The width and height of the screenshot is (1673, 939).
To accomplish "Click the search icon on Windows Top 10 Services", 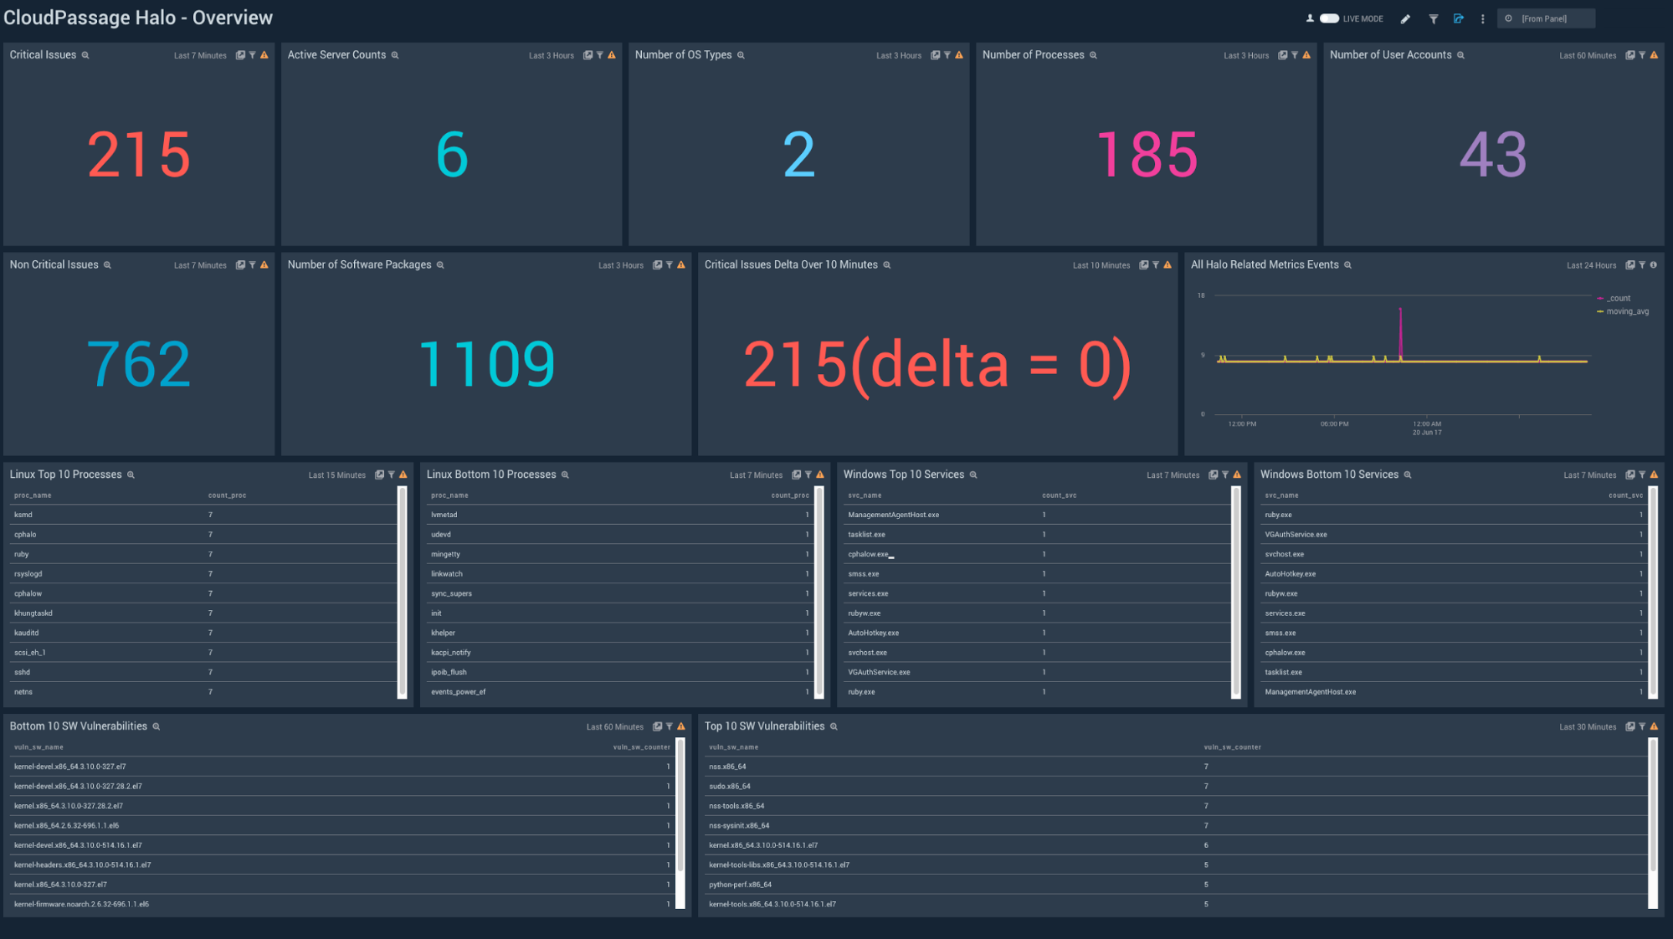I will tap(973, 475).
